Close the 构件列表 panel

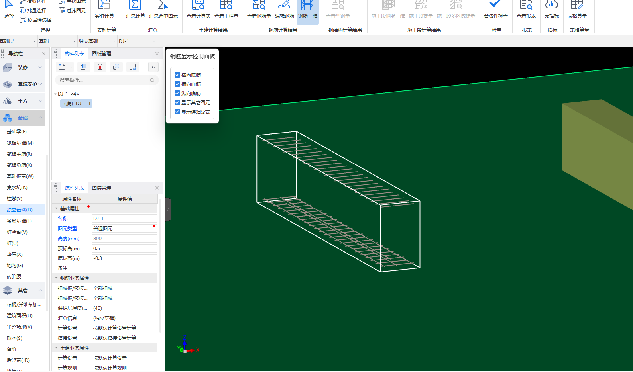coord(157,54)
